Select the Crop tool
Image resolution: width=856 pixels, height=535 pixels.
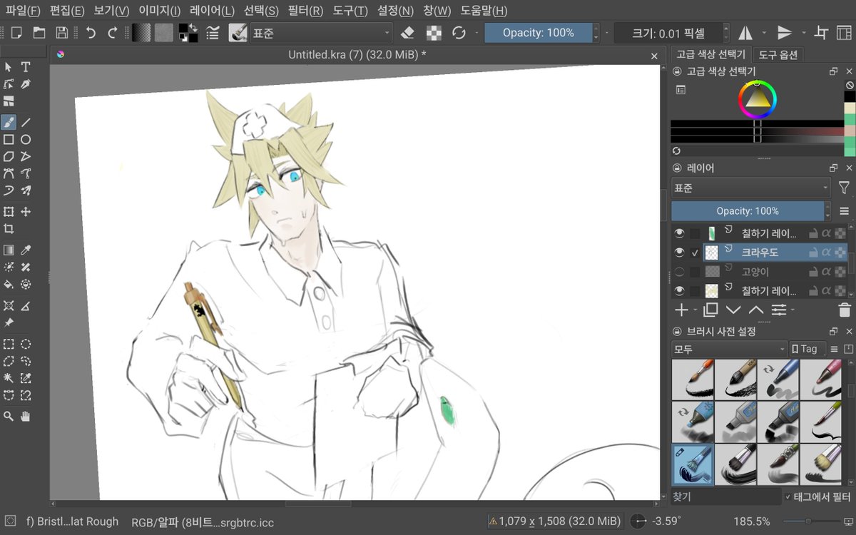pyautogui.click(x=9, y=229)
